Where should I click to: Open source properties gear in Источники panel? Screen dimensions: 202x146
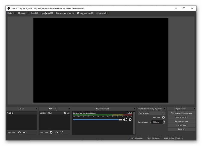point(51,132)
